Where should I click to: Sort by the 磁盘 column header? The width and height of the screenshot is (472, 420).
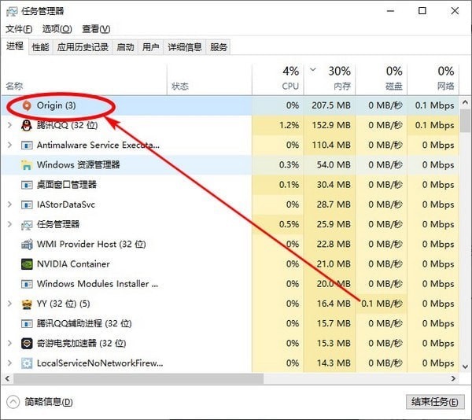coord(382,79)
